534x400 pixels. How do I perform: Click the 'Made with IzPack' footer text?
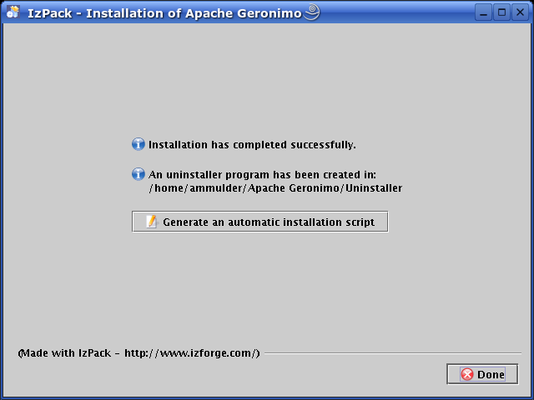[139, 353]
